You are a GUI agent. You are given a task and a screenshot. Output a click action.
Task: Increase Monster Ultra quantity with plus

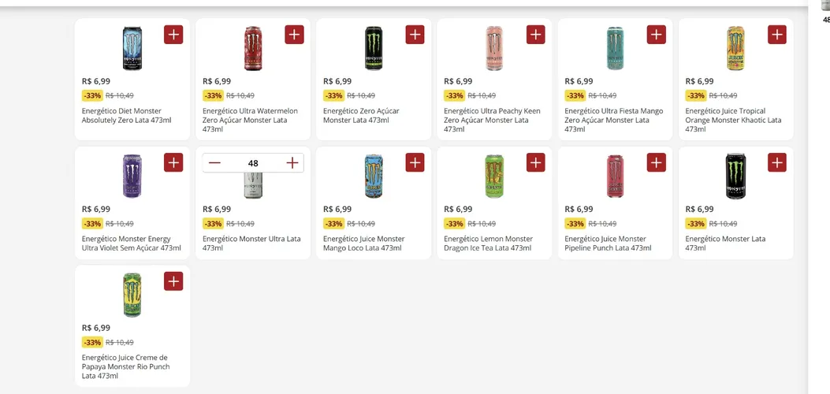(x=292, y=163)
